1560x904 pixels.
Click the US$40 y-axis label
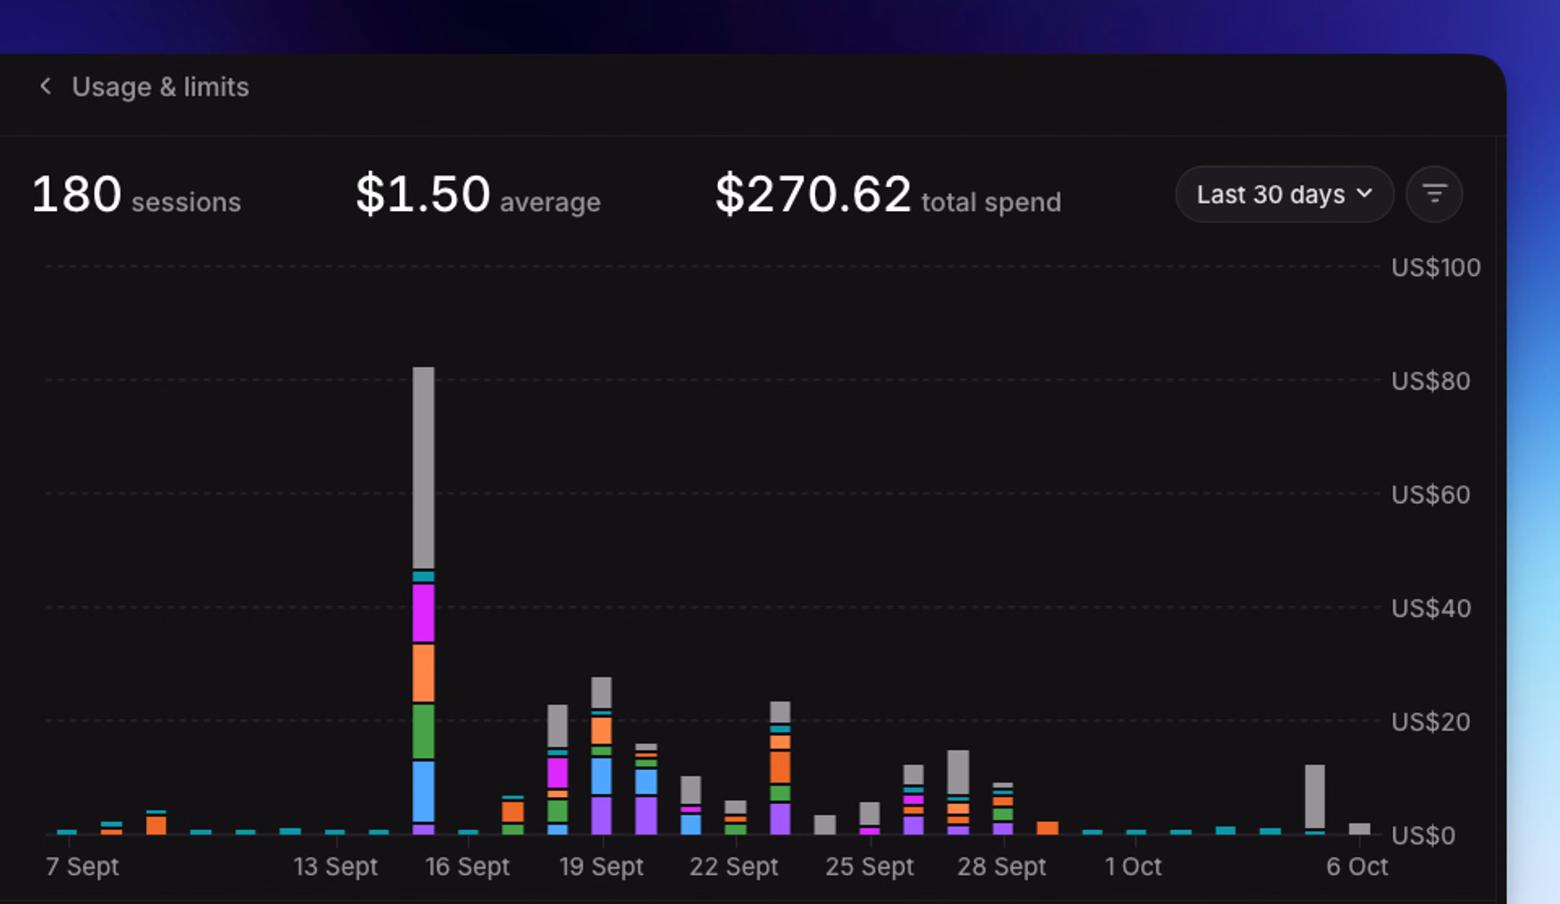[x=1431, y=608]
